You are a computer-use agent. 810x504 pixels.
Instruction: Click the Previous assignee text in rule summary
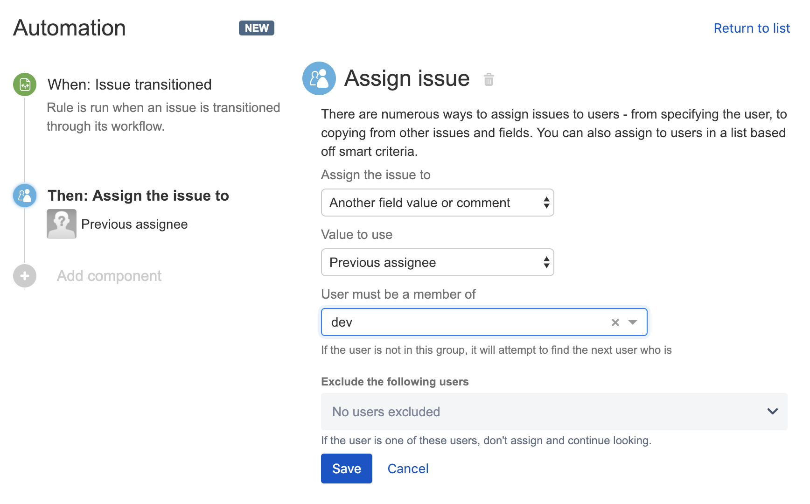[x=134, y=224]
